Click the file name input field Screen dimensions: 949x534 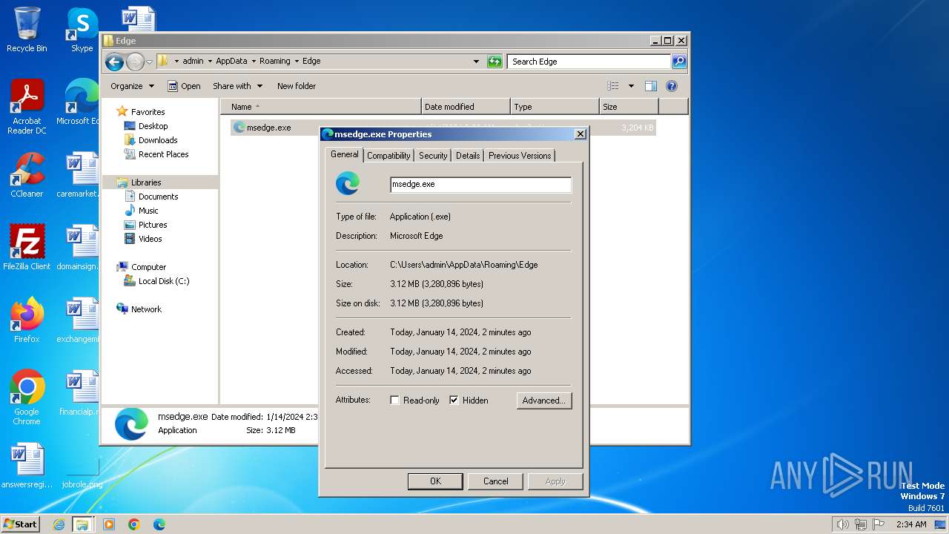click(480, 185)
